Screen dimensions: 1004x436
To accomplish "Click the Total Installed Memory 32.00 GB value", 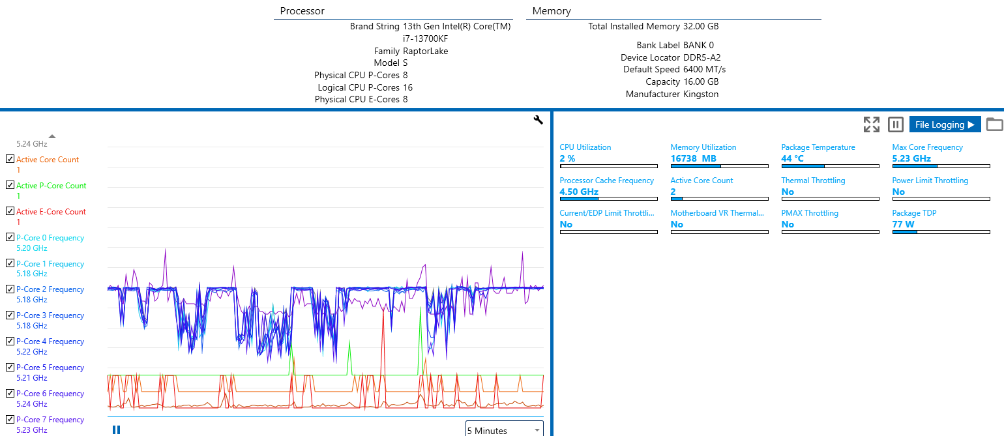I will click(701, 27).
